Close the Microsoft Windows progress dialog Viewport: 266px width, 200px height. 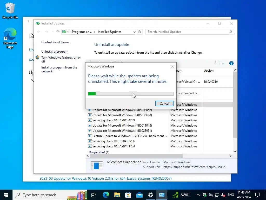coord(172,66)
